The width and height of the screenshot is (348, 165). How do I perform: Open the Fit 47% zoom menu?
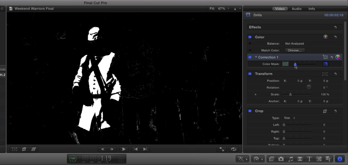point(219,9)
